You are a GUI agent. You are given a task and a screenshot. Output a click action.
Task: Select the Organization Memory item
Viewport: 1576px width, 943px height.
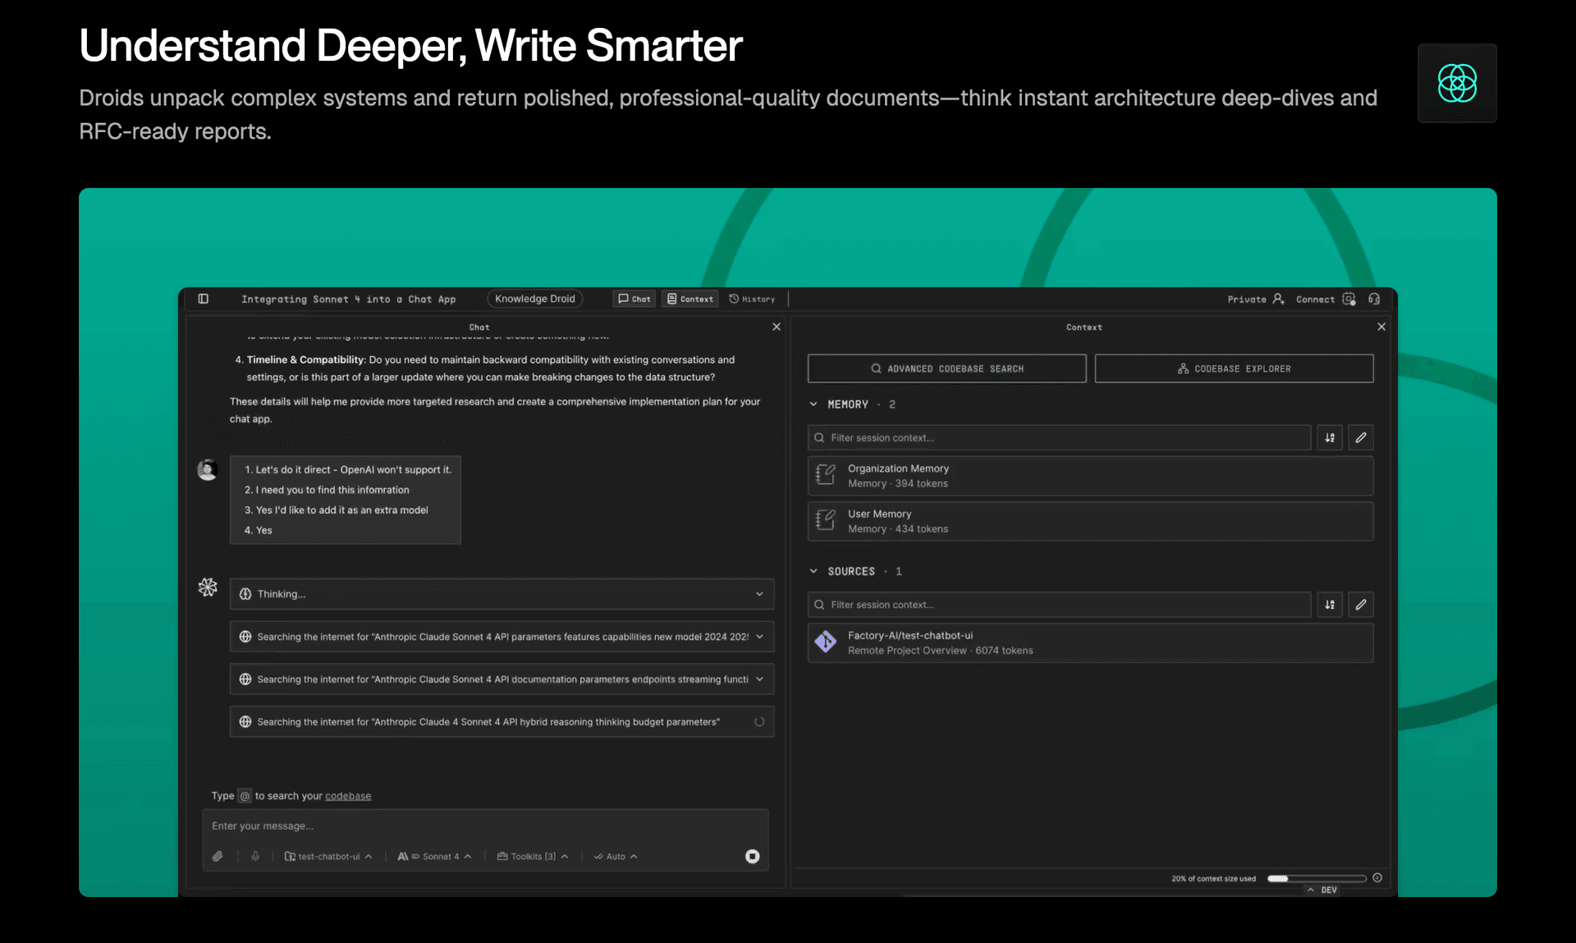click(x=1091, y=476)
